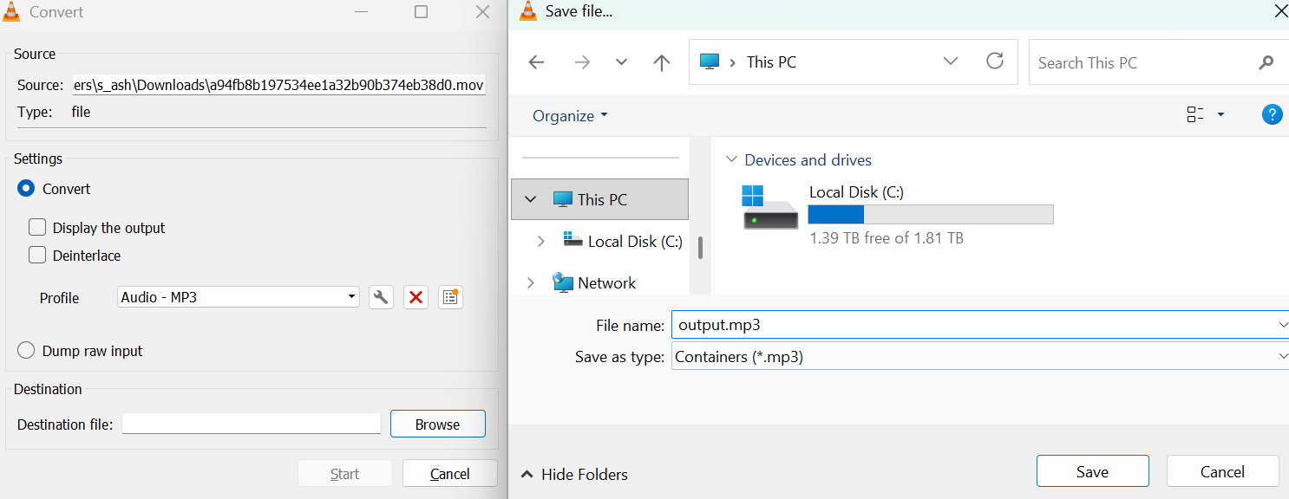Select This PC in navigation pane
The width and height of the screenshot is (1289, 499).
(x=600, y=199)
